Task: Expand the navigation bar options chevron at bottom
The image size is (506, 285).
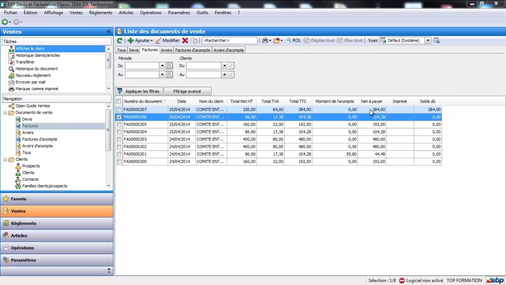Action: click(x=109, y=270)
